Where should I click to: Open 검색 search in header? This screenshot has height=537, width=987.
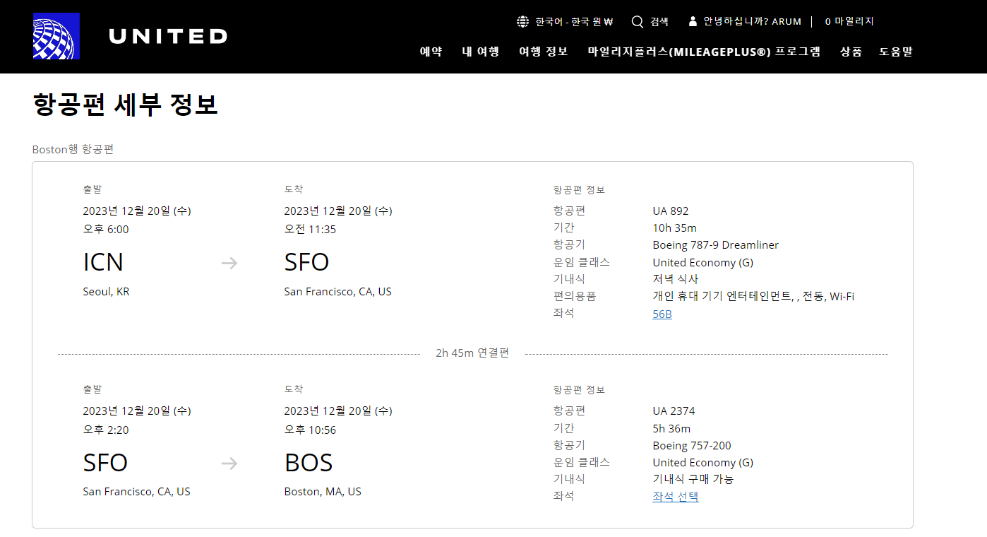coord(659,21)
